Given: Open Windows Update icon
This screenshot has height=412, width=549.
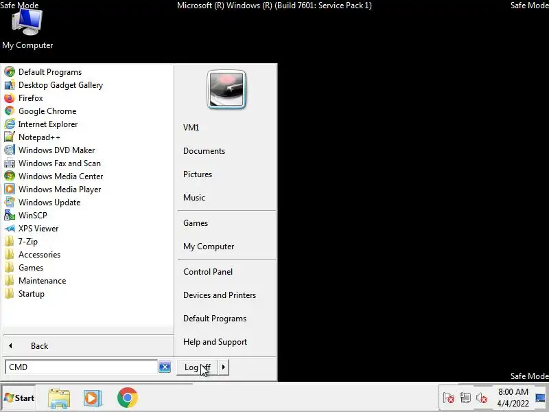Looking at the screenshot, I should pos(10,203).
